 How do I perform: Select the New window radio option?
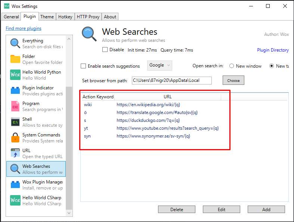(x=232, y=66)
